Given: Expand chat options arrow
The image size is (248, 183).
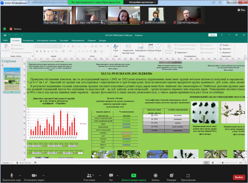Looking at the screenshot, I should (x=117, y=175).
